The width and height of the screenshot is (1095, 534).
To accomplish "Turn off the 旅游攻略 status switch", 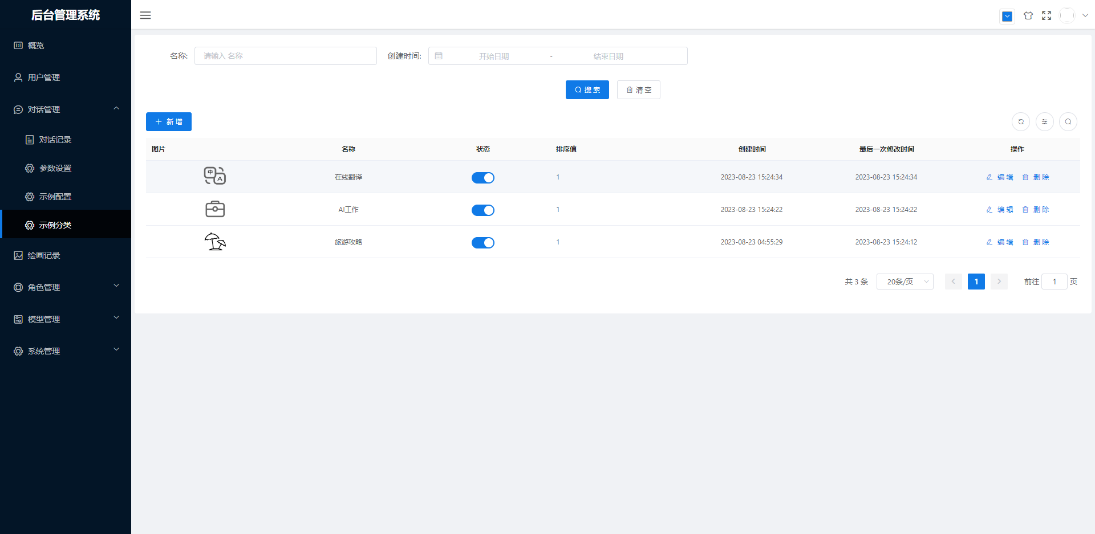I will (x=482, y=243).
